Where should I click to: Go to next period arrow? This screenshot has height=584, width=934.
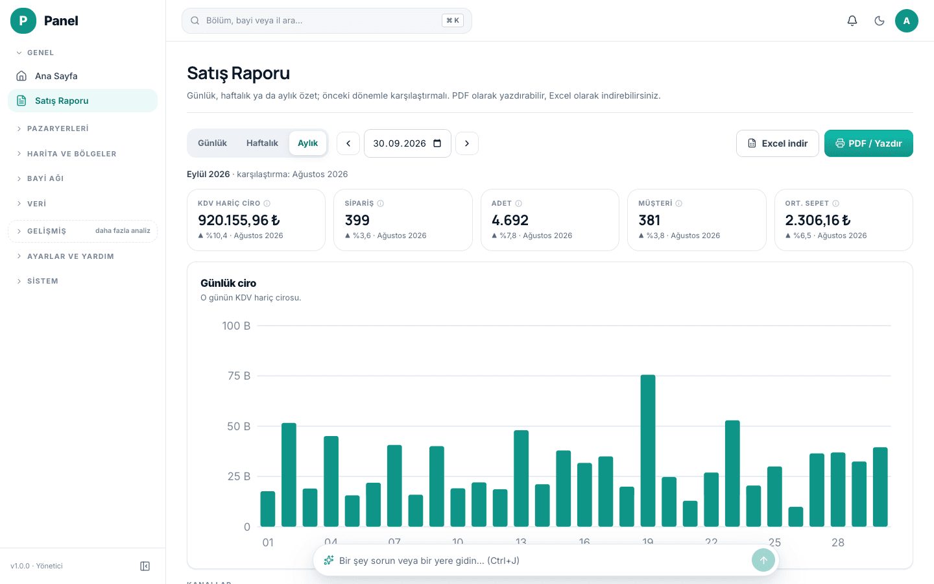(x=467, y=143)
